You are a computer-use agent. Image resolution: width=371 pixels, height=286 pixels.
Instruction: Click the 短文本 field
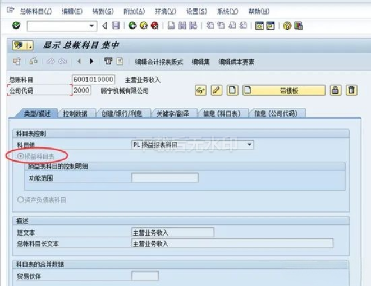tap(173, 232)
